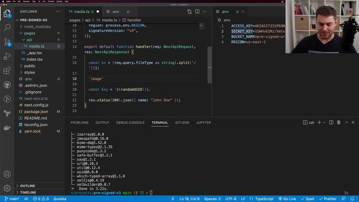Click the Open Changes compare icon

pyautogui.click(x=190, y=11)
